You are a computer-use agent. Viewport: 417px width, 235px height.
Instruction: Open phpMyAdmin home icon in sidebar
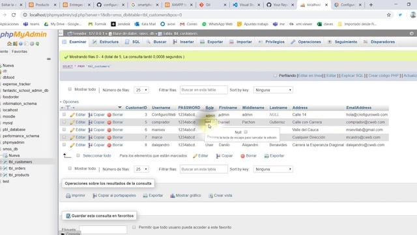coord(9,44)
